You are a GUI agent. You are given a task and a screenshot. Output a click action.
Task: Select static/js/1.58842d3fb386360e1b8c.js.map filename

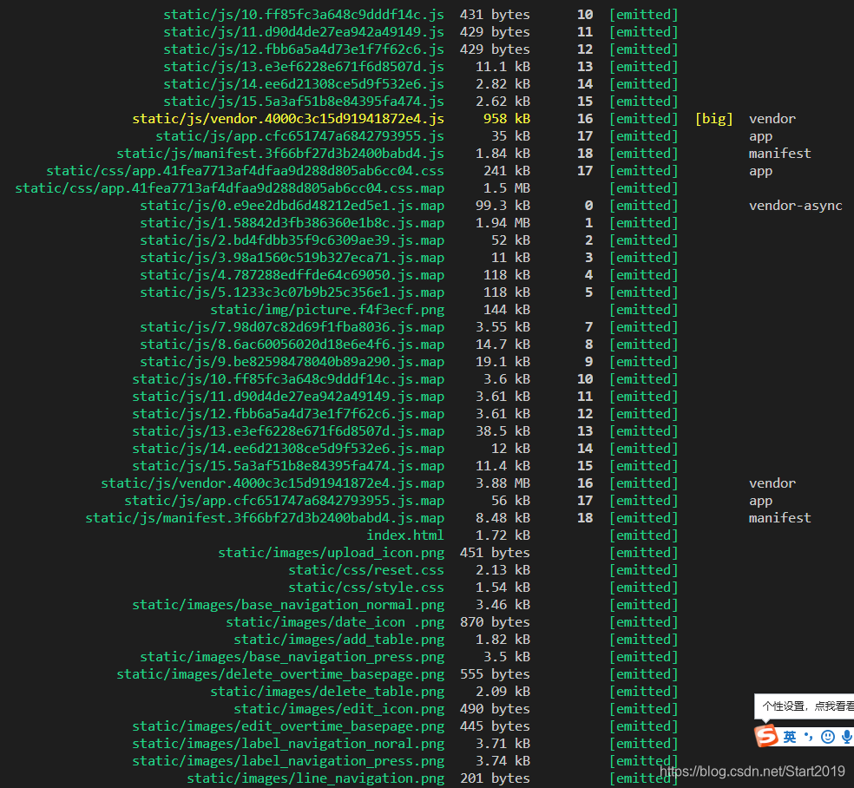[292, 223]
